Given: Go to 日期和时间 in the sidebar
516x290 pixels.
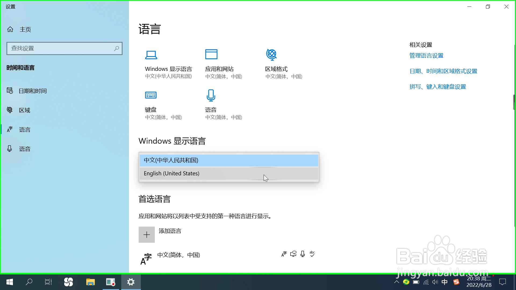Looking at the screenshot, I should point(64,91).
